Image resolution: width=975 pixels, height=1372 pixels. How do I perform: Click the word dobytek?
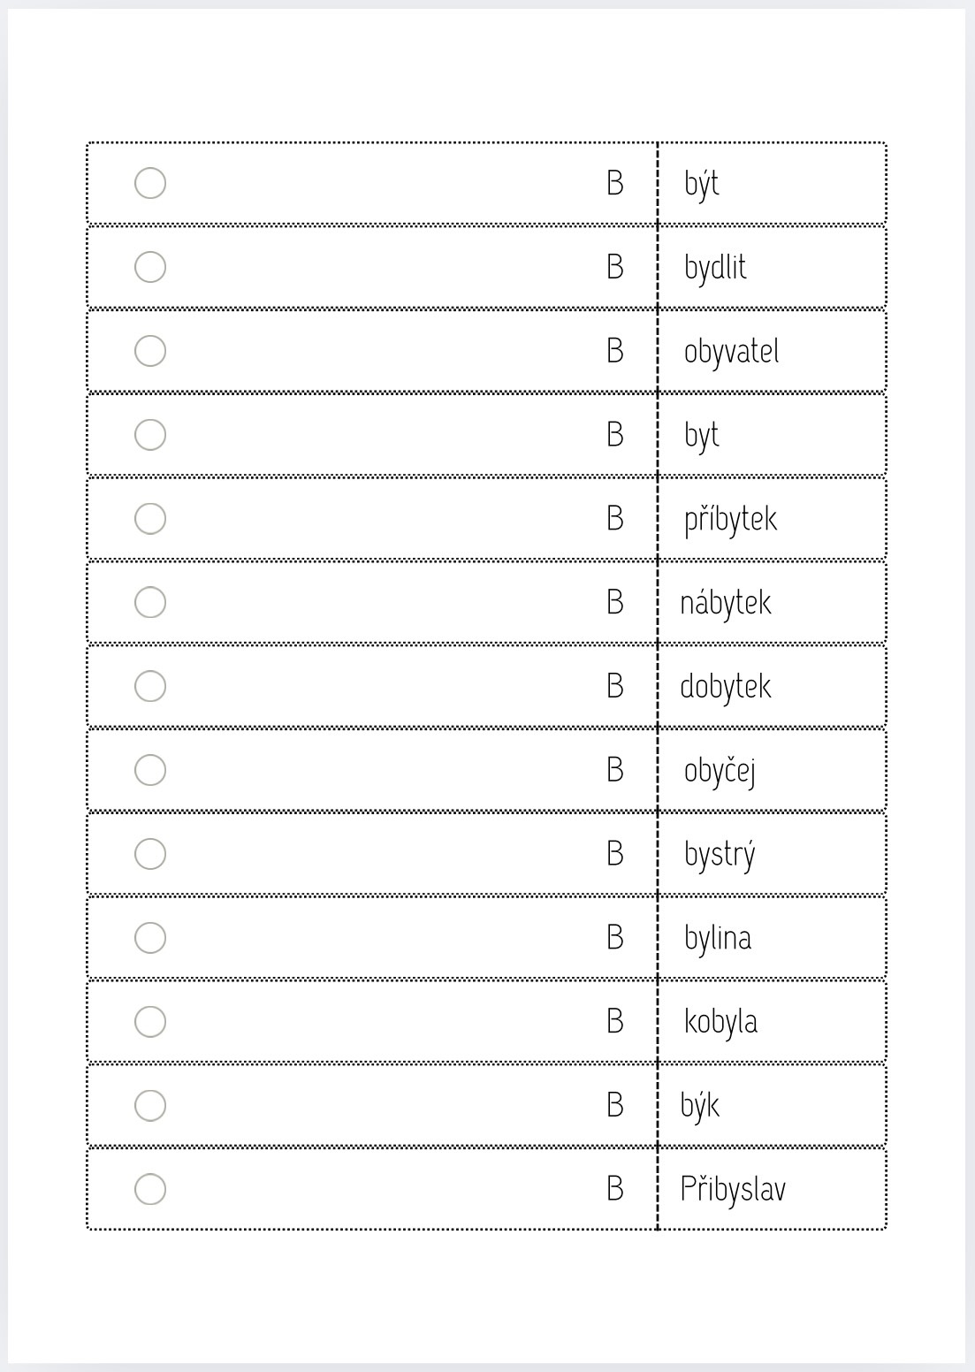tap(726, 687)
